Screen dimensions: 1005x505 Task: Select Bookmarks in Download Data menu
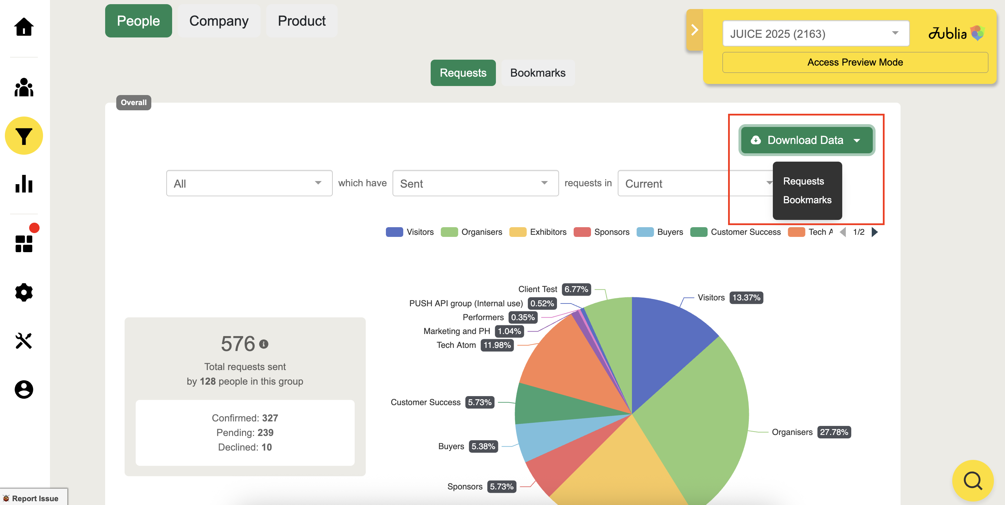coord(807,200)
